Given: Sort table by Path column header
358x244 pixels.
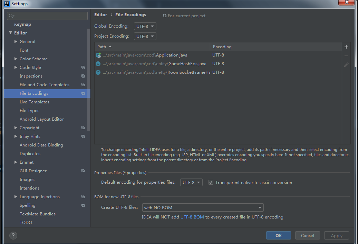Looking at the screenshot, I should tap(152, 47).
